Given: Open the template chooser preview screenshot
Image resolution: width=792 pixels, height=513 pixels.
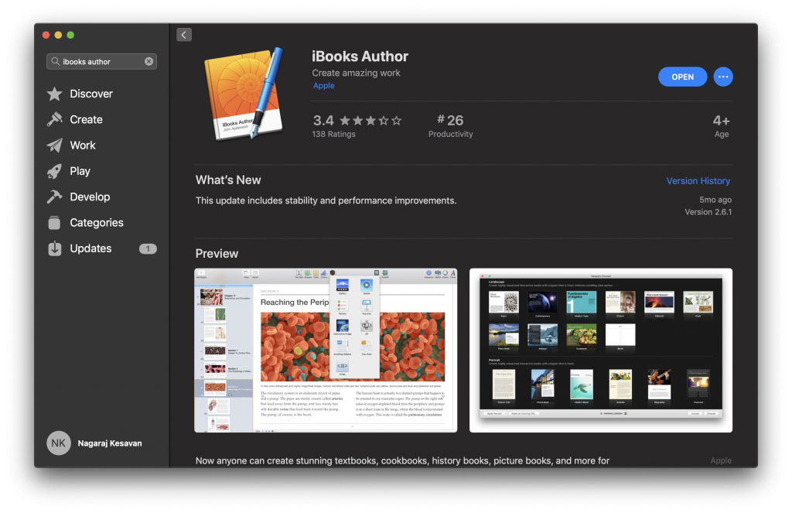Looking at the screenshot, I should point(601,351).
